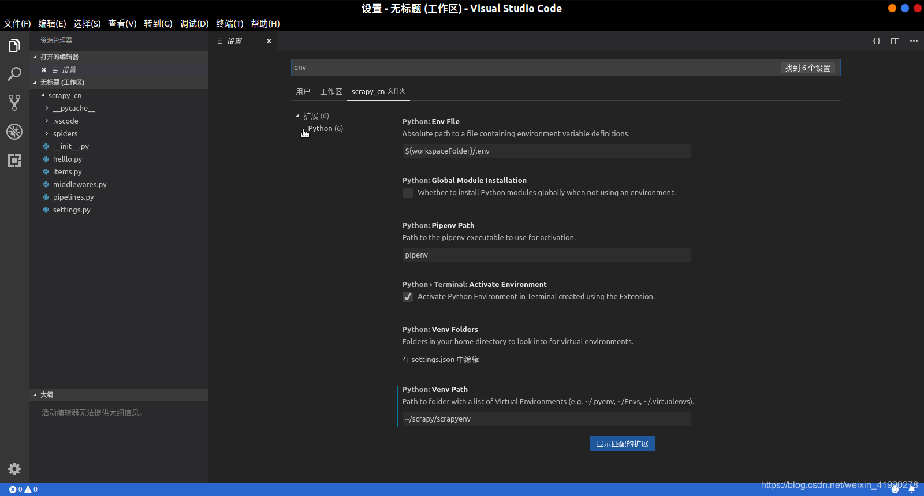Screen dimensions: 924x496
Task: Open the 调试(D) menu
Action: point(194,24)
